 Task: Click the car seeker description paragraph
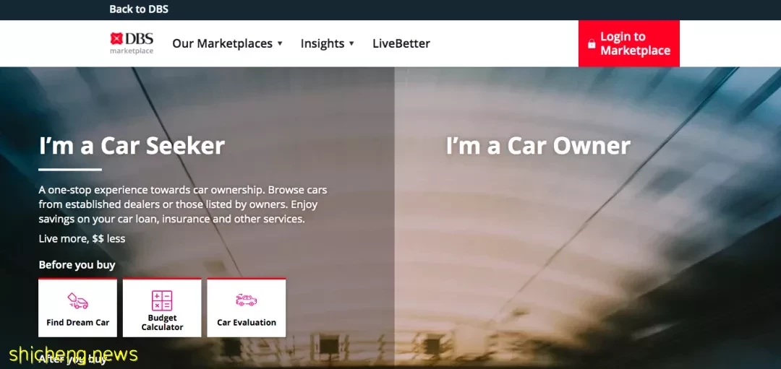[183, 204]
